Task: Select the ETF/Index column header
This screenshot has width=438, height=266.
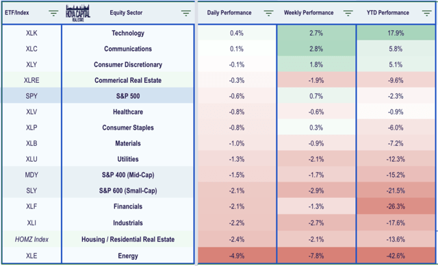Action: [17, 13]
